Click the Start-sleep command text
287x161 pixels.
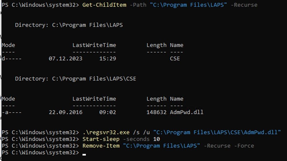coord(101,139)
